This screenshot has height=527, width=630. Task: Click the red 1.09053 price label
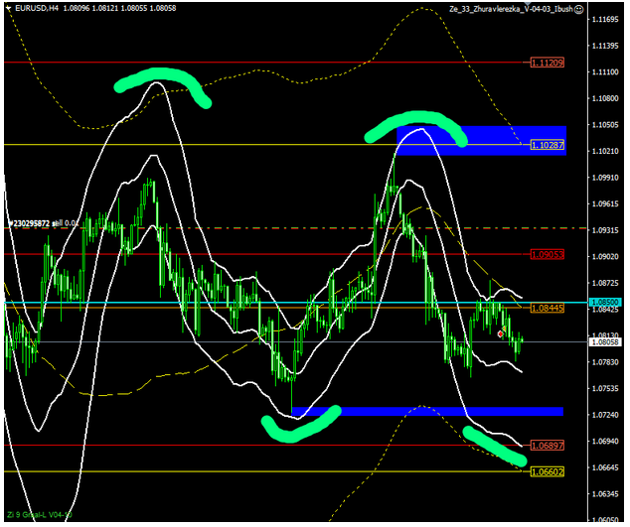[x=548, y=254]
